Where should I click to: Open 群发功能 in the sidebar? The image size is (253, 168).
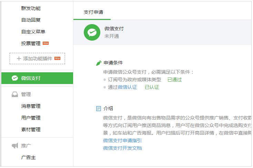click(31, 8)
